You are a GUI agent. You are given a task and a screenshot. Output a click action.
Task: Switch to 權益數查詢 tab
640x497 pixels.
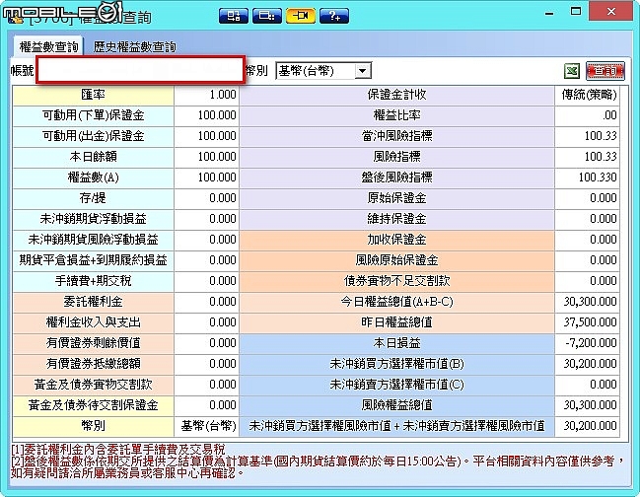point(48,47)
